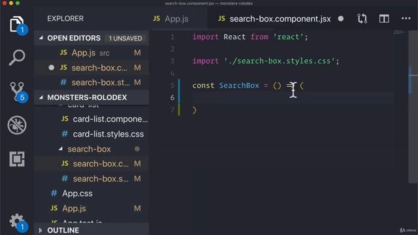This screenshot has height=235, width=418.
Task: Click the JS icon of card-list.component file
Action: 65,119
